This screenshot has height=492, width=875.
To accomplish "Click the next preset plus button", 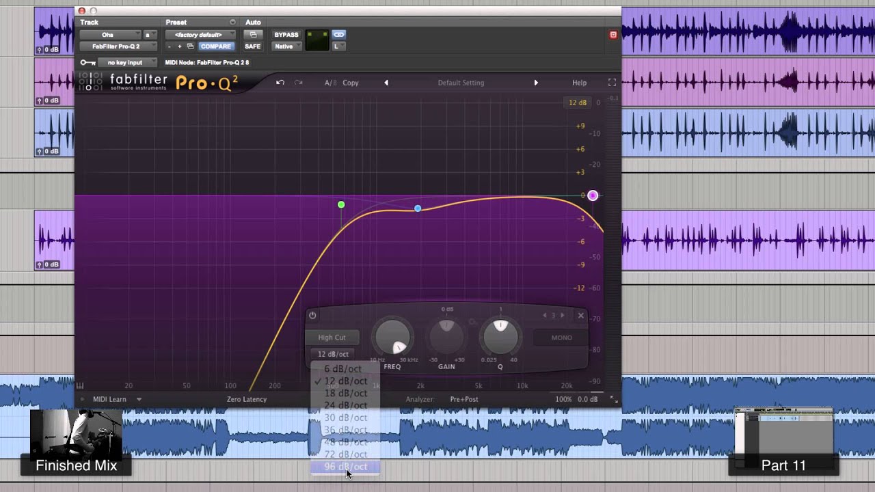I will [180, 46].
